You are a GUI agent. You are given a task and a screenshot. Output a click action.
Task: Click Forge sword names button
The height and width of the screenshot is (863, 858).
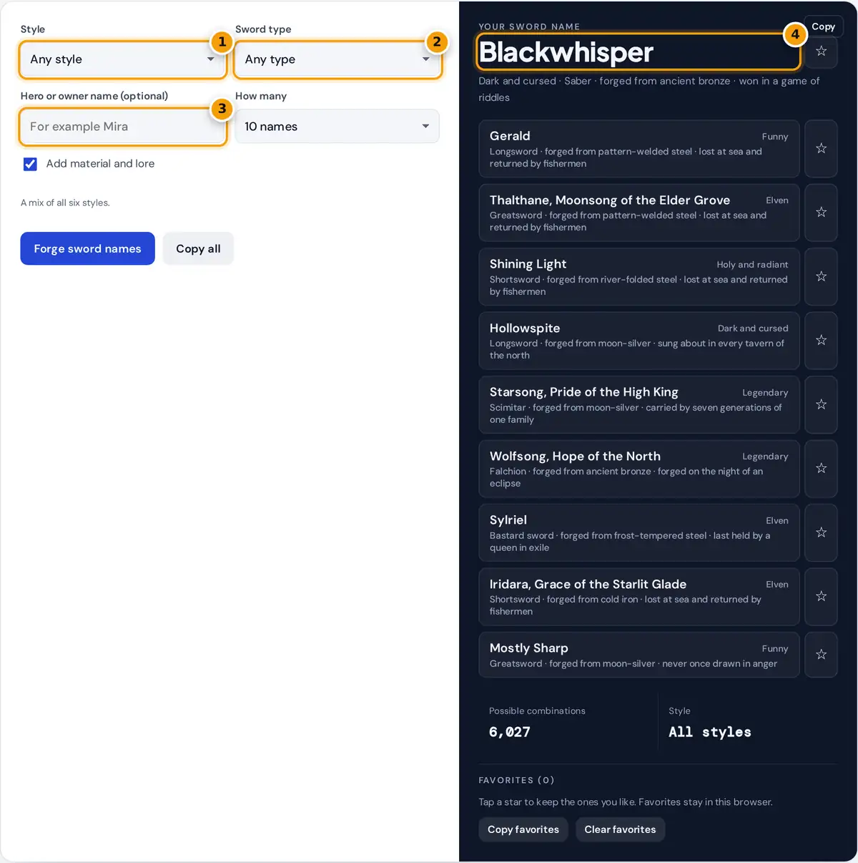pyautogui.click(x=87, y=248)
